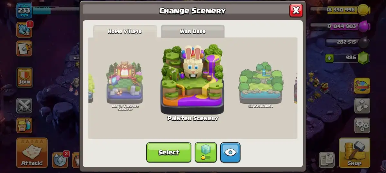Screen dimensions: 386x173
Task: Preview scenery with the blue eye button
Action: coord(230,152)
